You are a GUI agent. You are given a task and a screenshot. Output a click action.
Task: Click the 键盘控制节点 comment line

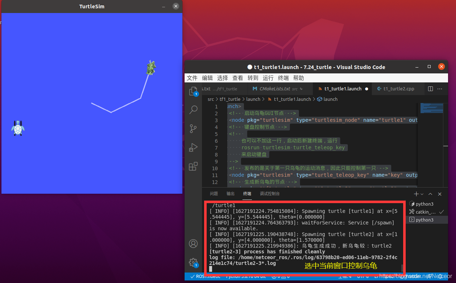tap(257, 127)
